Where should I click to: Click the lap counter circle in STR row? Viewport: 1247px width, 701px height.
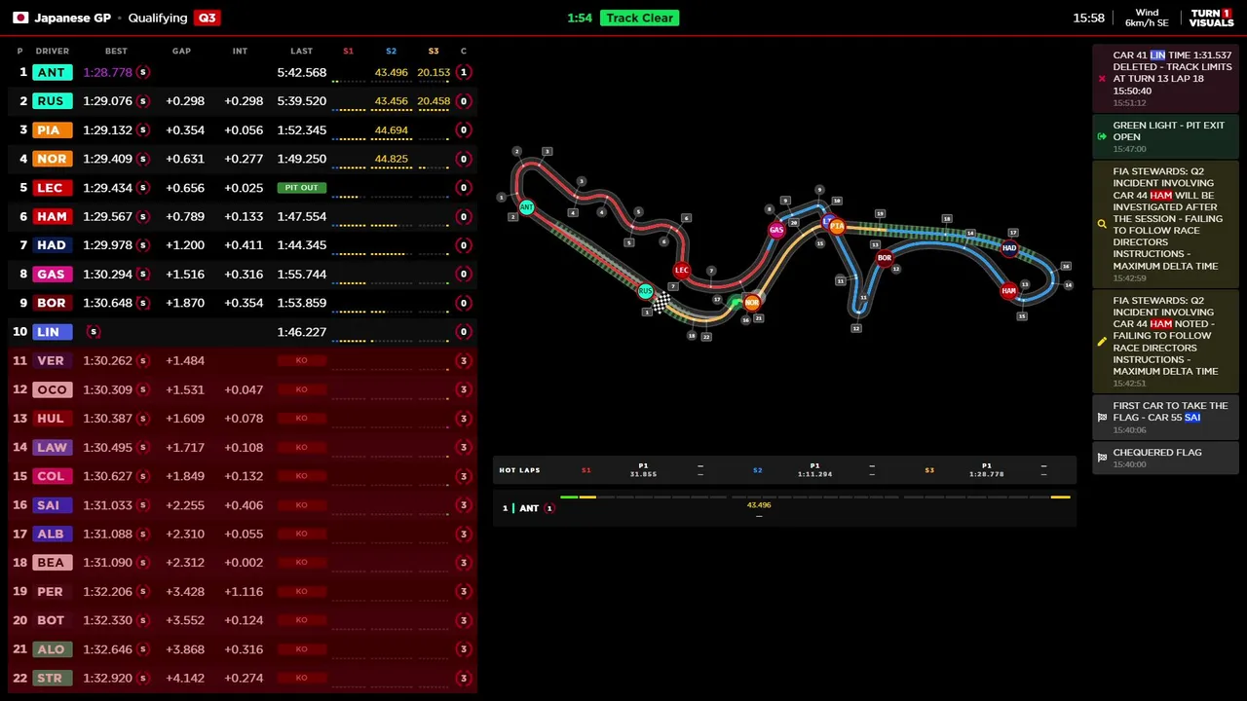(464, 678)
